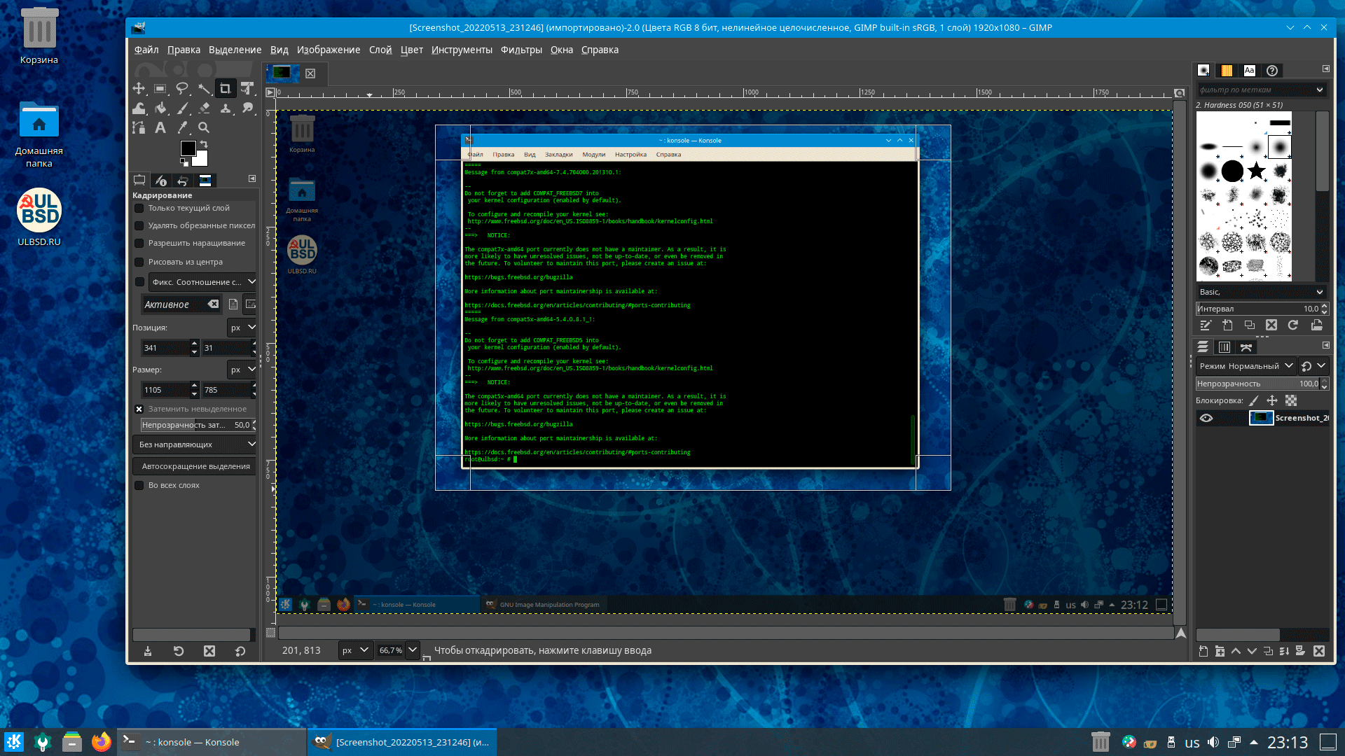This screenshot has height=756, width=1345.
Task: Select the Eraser tool
Action: [x=204, y=108]
